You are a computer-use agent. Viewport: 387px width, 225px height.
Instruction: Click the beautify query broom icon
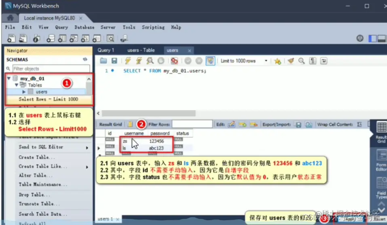pos(291,61)
